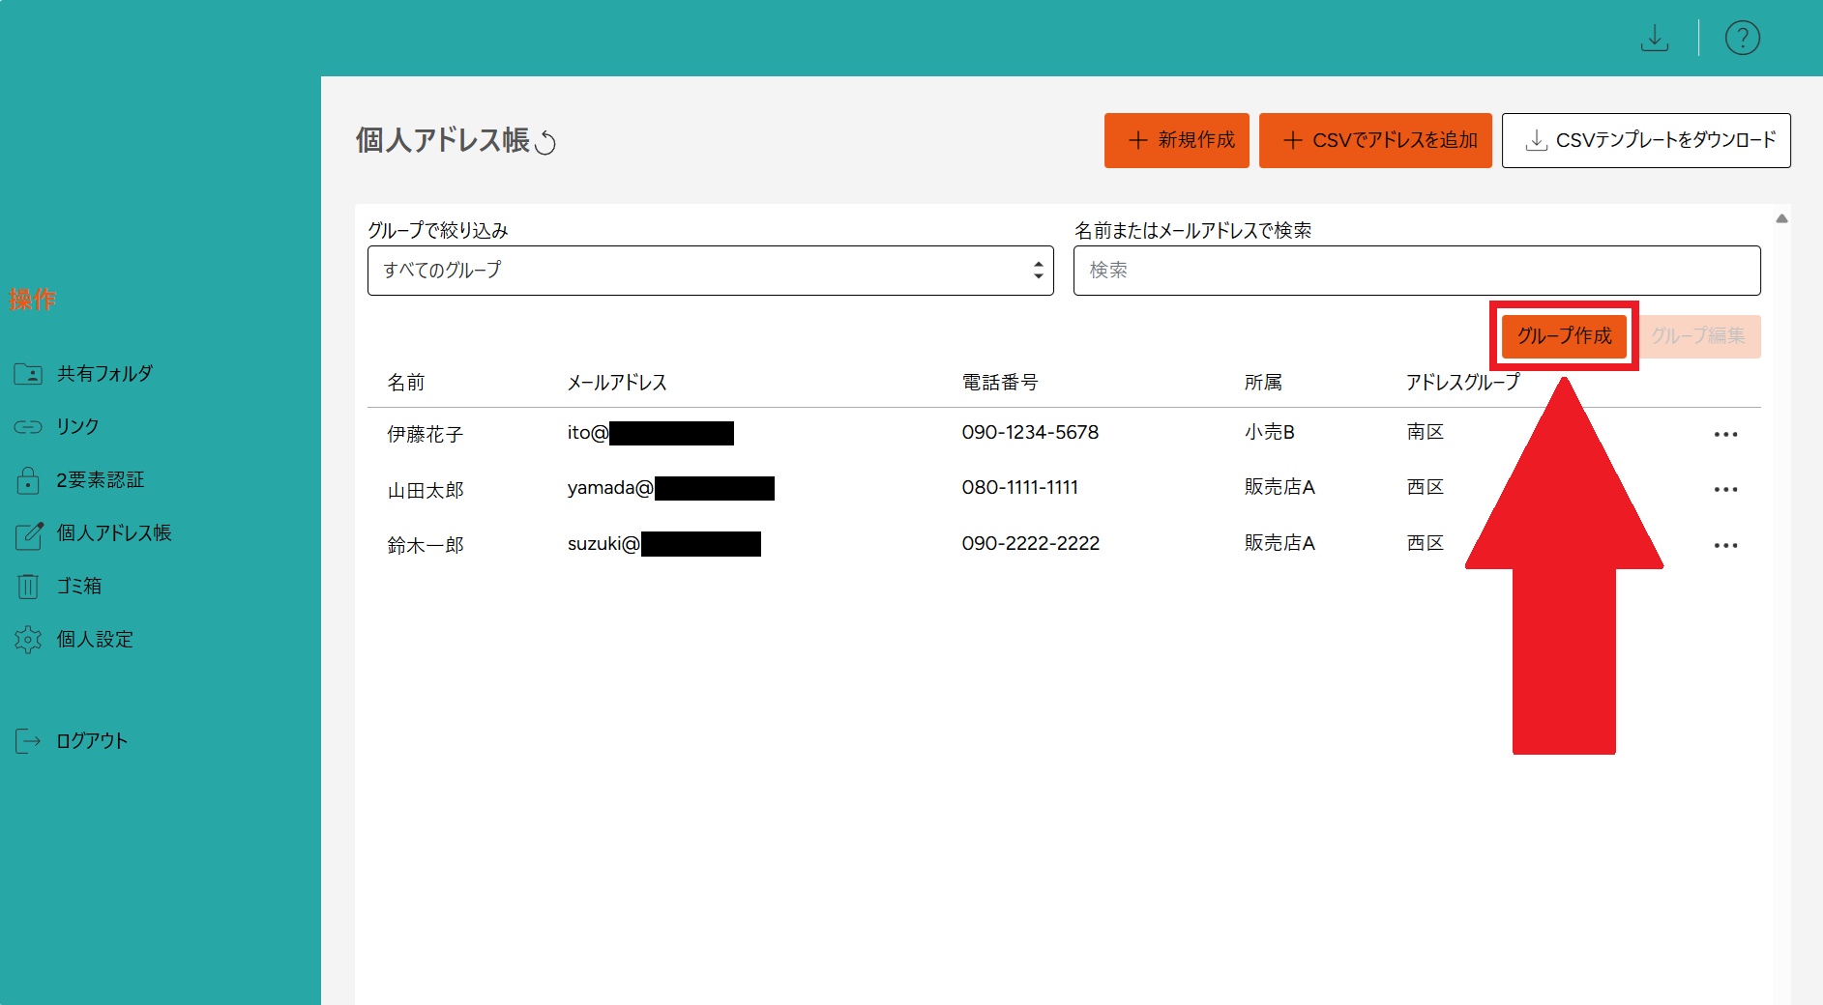Open more options for 鈴木一郎 row
Viewport: 1823px width, 1005px height.
pyautogui.click(x=1725, y=546)
